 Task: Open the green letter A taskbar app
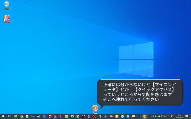78,116
